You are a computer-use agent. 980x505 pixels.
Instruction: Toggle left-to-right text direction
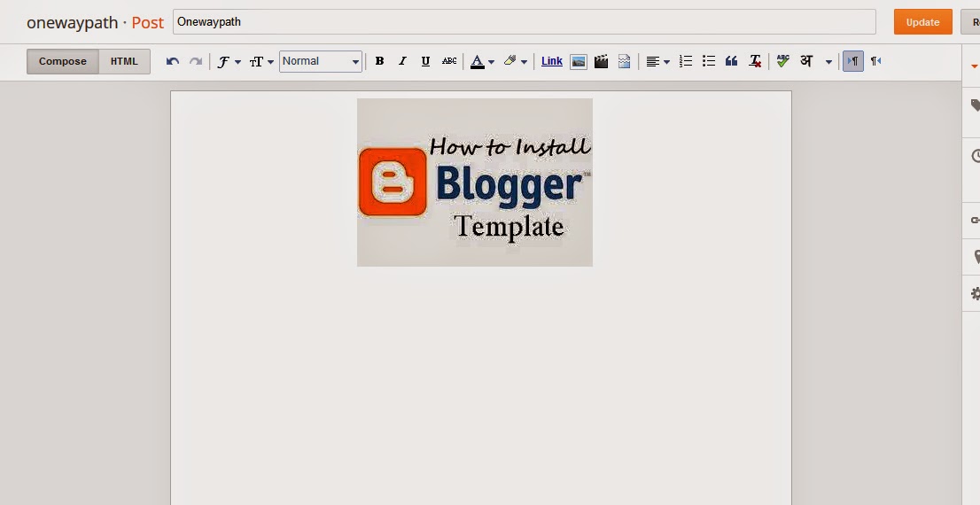853,61
